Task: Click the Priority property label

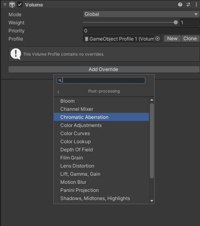Action: [16, 31]
